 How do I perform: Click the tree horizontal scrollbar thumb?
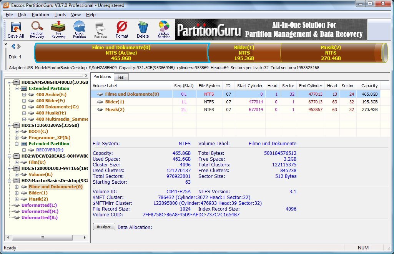point(42,237)
